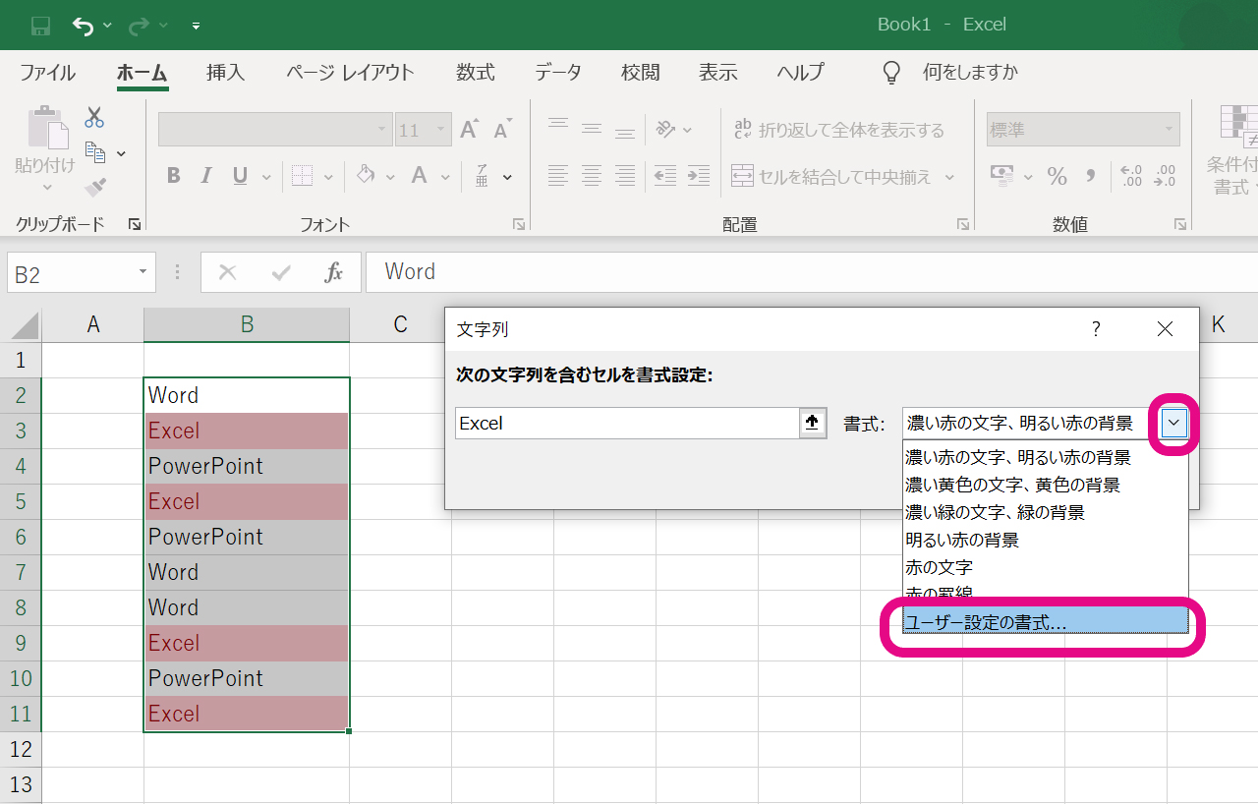This screenshot has height=804, width=1258.
Task: Increase font size with large A icon
Action: tap(469, 130)
